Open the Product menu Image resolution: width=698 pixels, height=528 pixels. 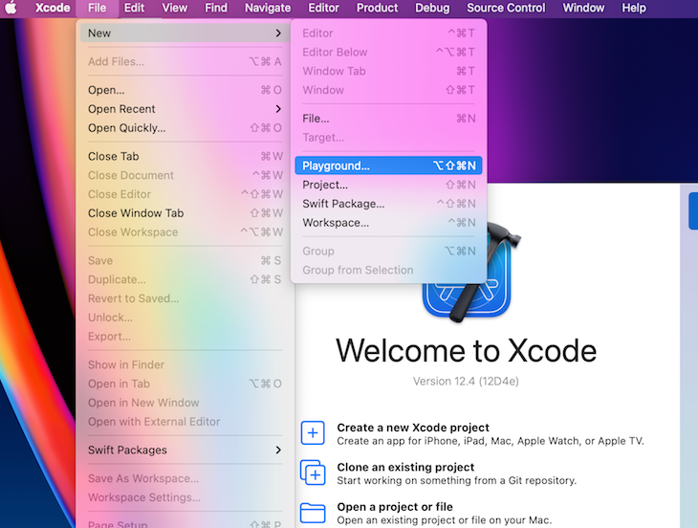point(377,8)
